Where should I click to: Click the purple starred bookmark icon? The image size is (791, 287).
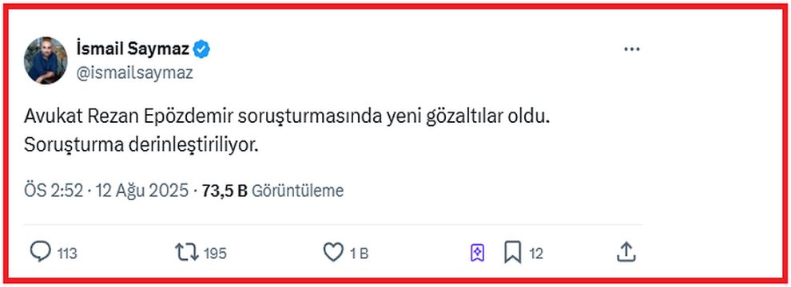click(477, 252)
